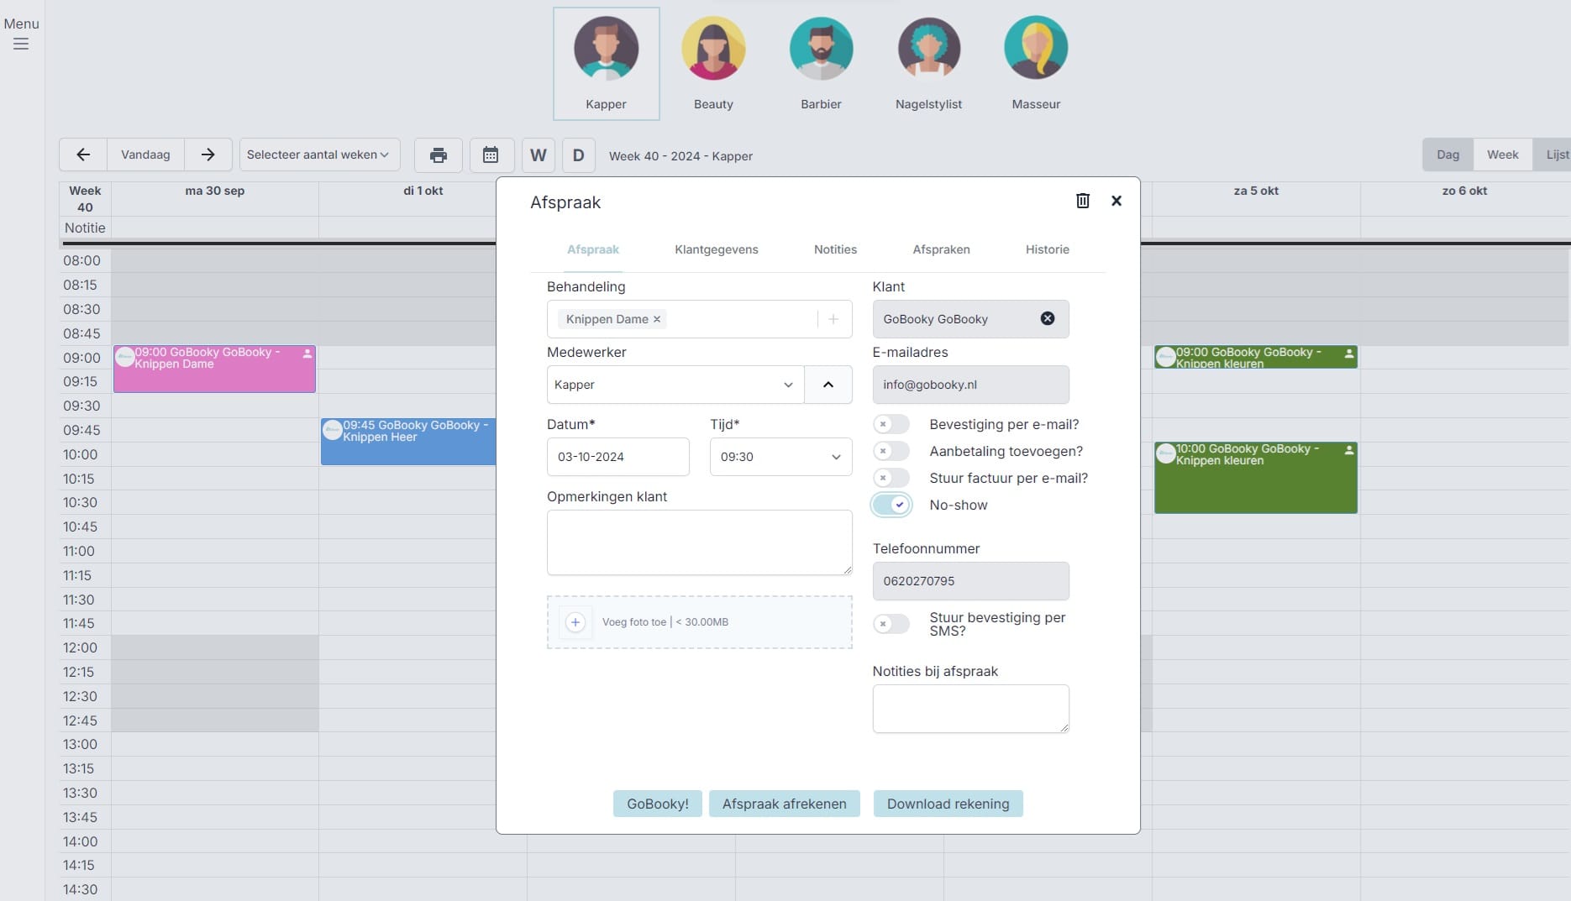Viewport: 1571px width, 901px height.
Task: Click the print calendar icon
Action: [x=439, y=155]
